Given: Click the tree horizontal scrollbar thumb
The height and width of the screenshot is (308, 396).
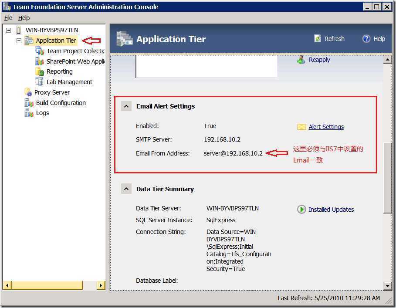Looking at the screenshot, I should pos(47,285).
